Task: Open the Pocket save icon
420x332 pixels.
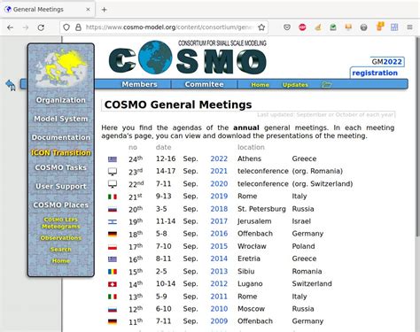Action: [x=287, y=27]
